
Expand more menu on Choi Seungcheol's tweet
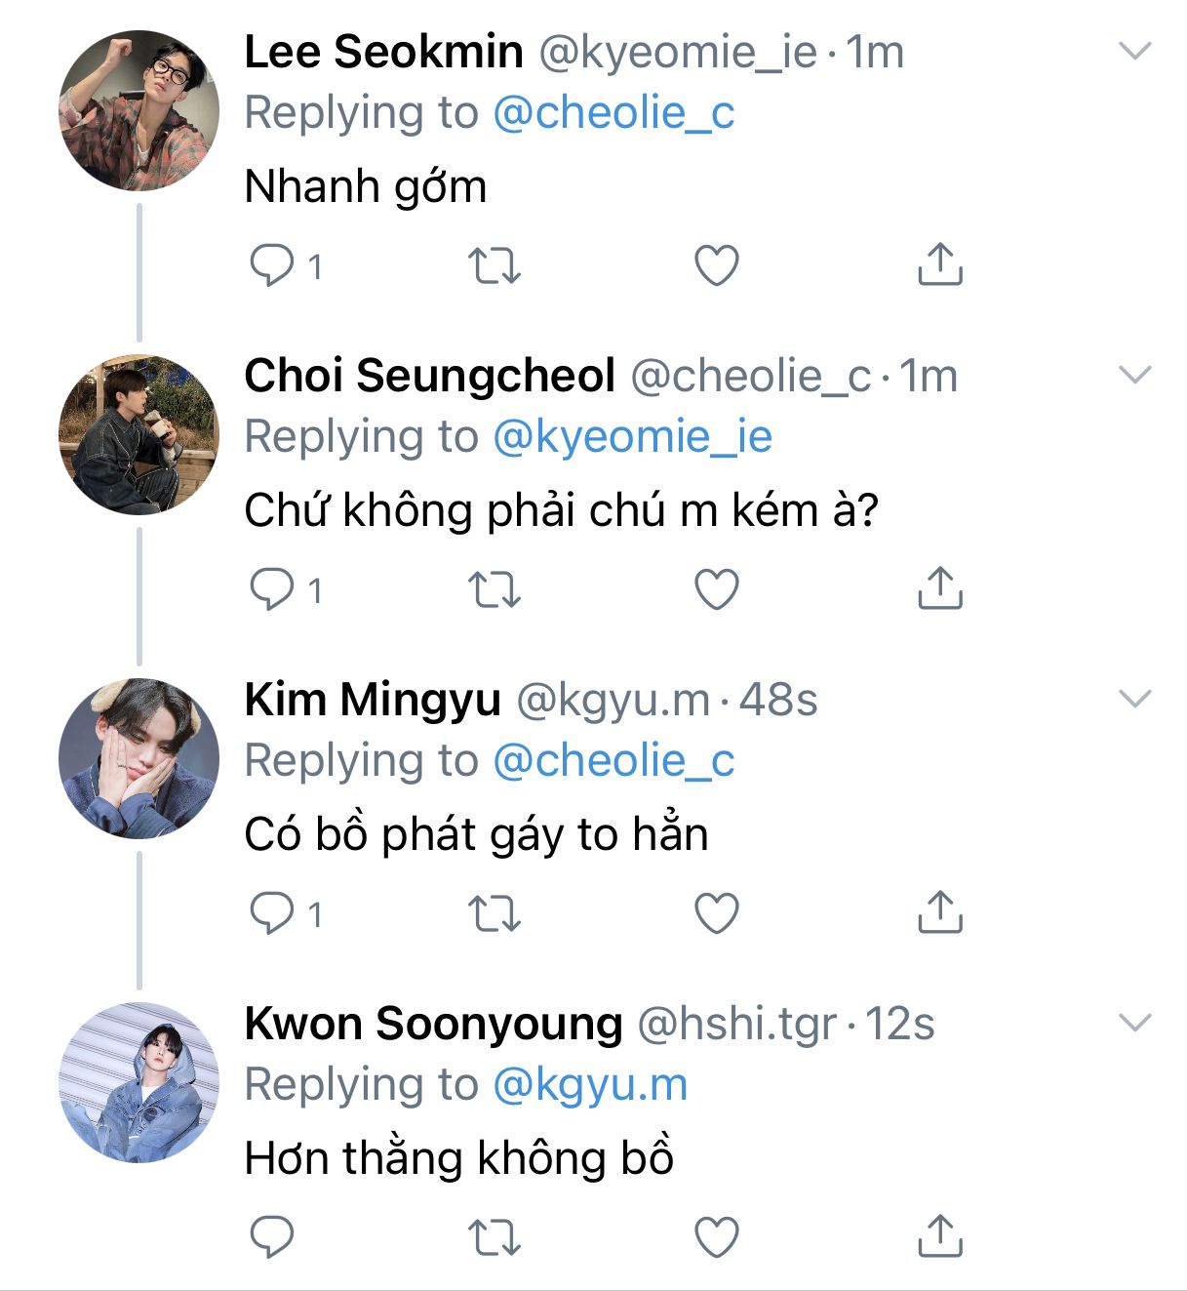coord(1135,375)
